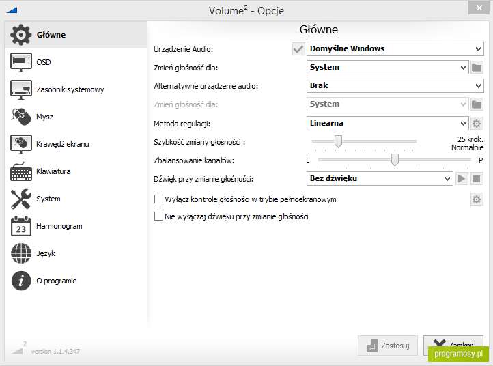Screen dimensions: 493x366
Task: Select the Harmonogram section
Action: coord(76,227)
